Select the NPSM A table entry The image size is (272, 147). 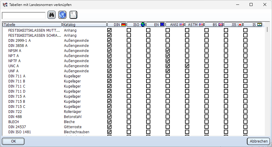pyautogui.click(x=15, y=50)
